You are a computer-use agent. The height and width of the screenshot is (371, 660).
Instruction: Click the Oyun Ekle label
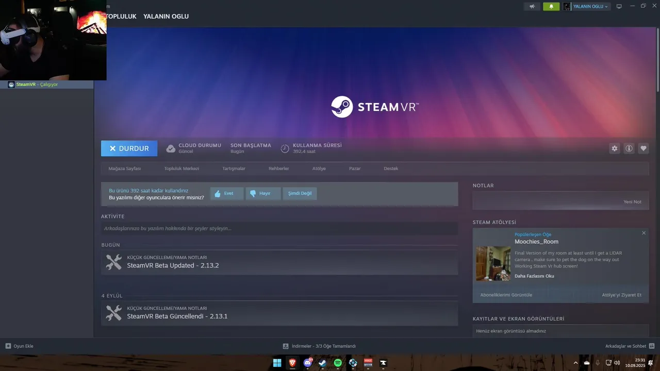pos(23,346)
